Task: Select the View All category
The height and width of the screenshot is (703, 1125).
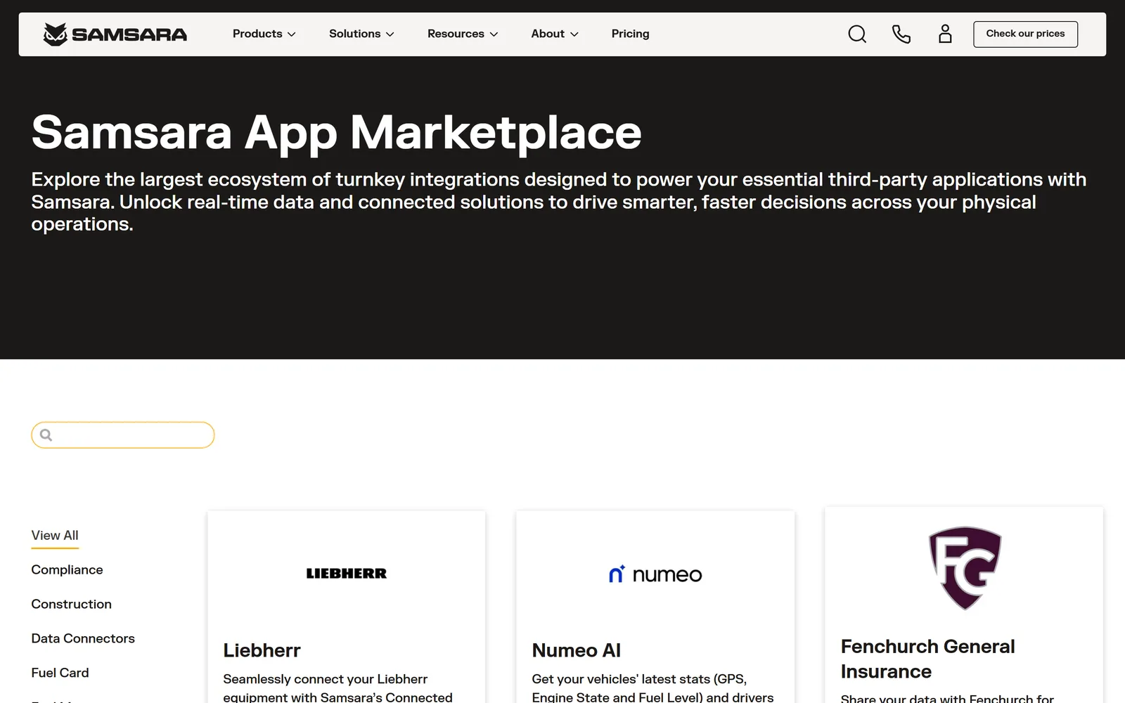Action: tap(55, 536)
